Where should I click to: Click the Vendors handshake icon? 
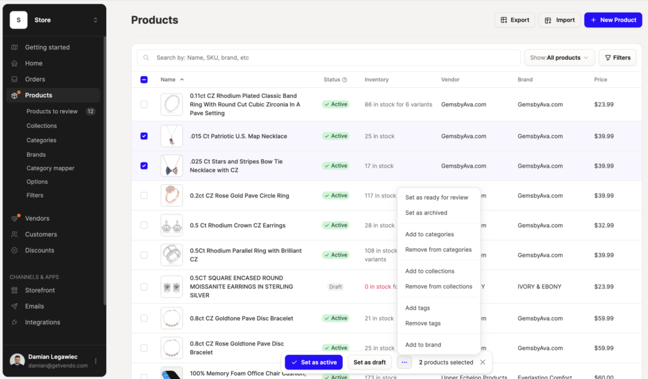click(15, 218)
